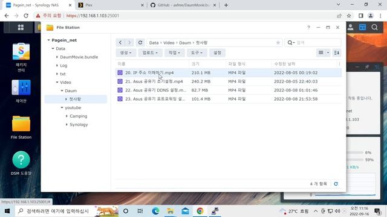Open File Station help question mark

(308, 27)
